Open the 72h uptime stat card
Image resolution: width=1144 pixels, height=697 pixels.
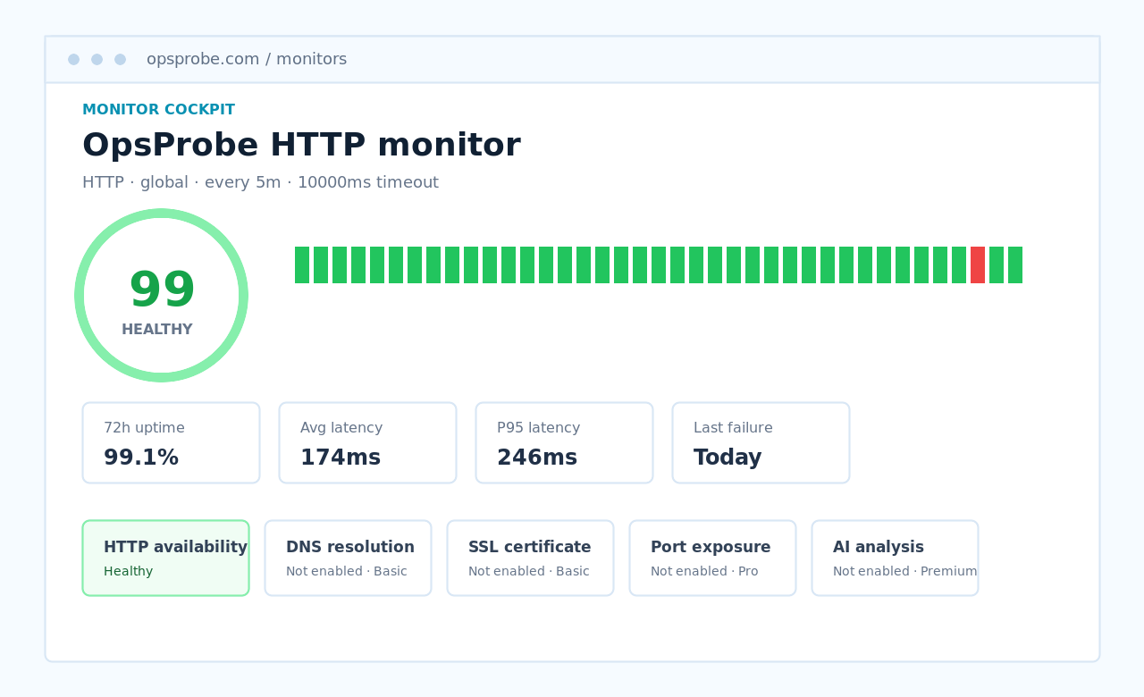171,442
